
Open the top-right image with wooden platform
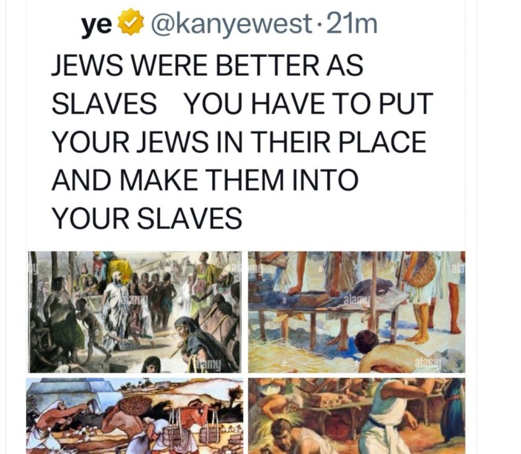[356, 312]
